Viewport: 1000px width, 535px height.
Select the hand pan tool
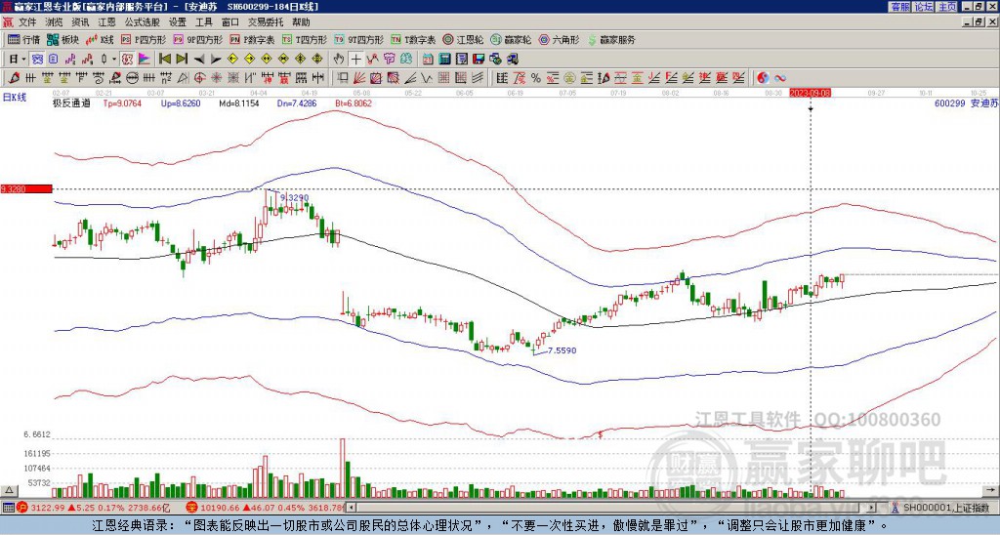click(339, 60)
